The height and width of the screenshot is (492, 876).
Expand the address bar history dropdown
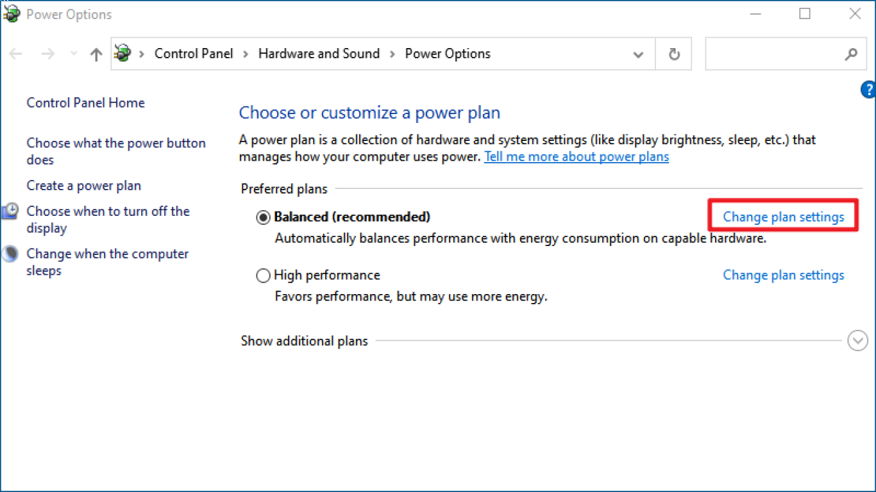[638, 54]
